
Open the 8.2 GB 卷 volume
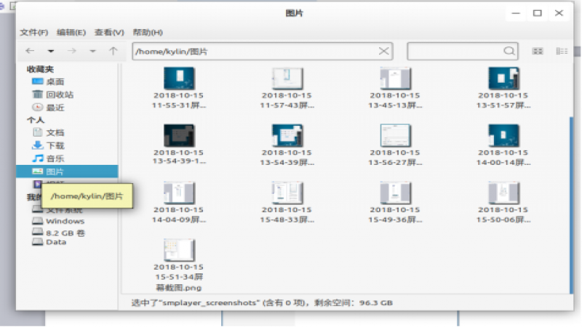click(65, 233)
